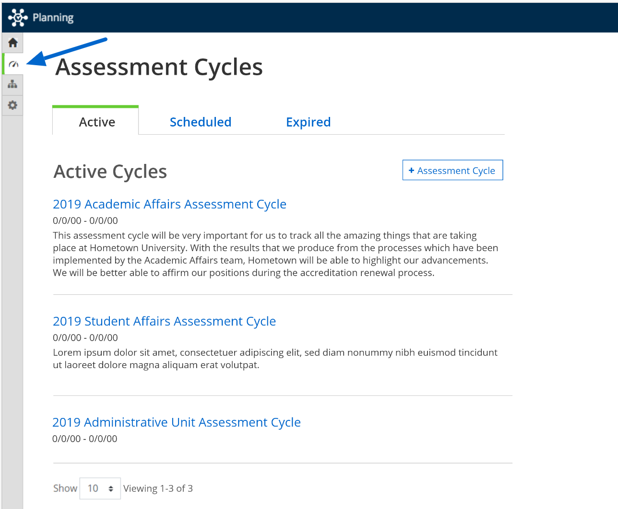Click the Viewing 1-3 of 3 text
This screenshot has width=618, height=509.
point(157,488)
